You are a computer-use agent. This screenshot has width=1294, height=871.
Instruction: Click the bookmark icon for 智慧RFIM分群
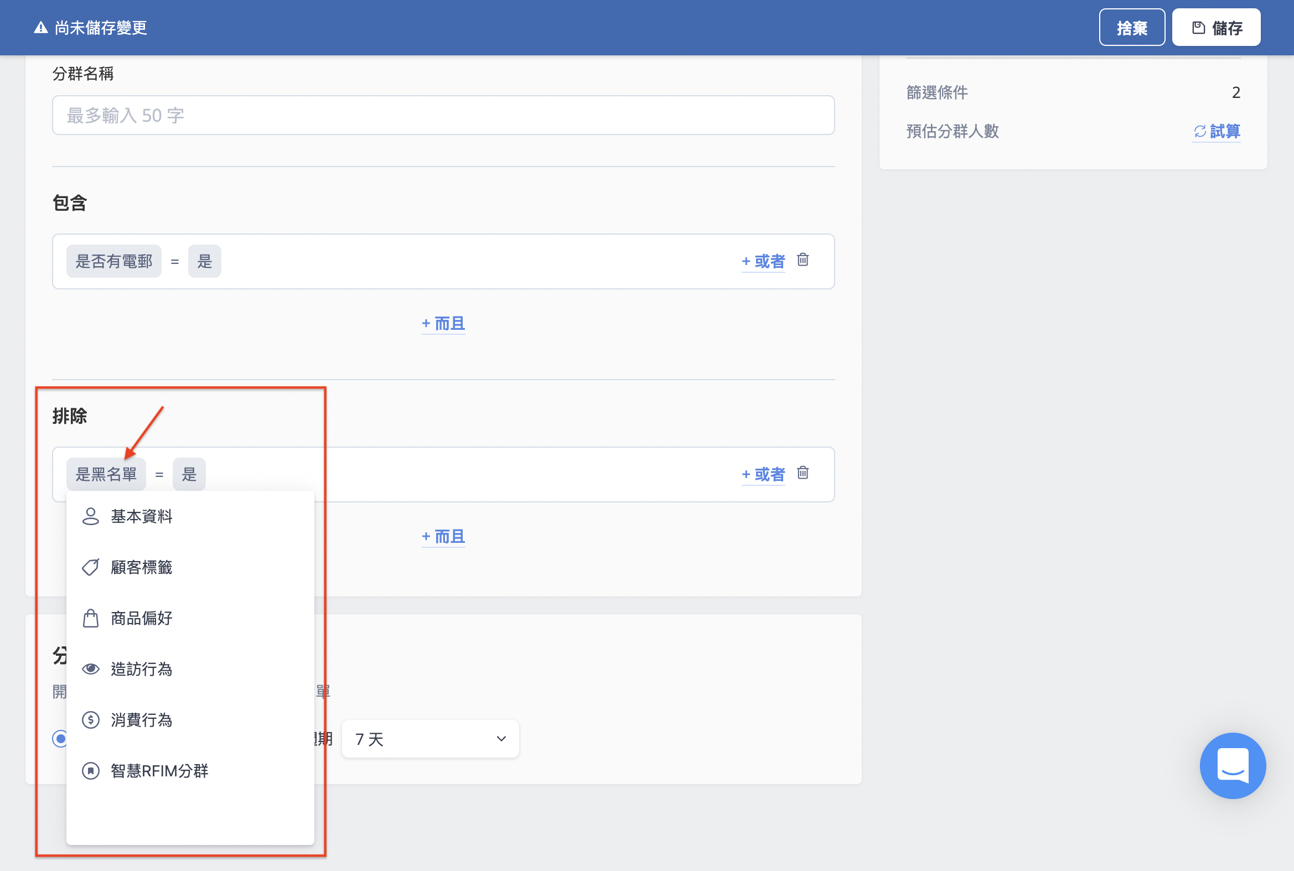(x=91, y=770)
